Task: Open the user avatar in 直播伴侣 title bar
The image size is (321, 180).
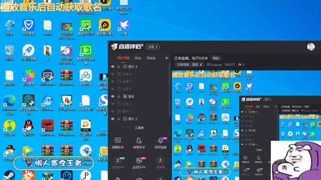Action: pyautogui.click(x=311, y=47)
